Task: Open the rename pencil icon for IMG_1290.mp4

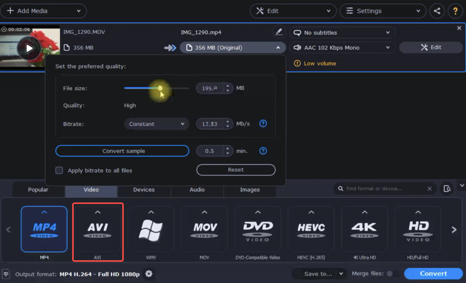Action: click(x=279, y=32)
